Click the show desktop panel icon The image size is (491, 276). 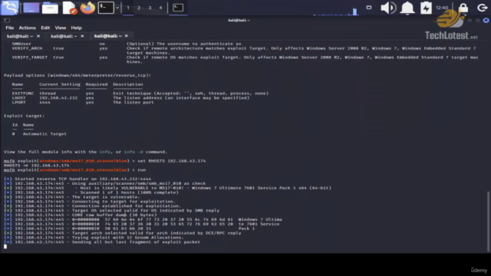(x=31, y=8)
